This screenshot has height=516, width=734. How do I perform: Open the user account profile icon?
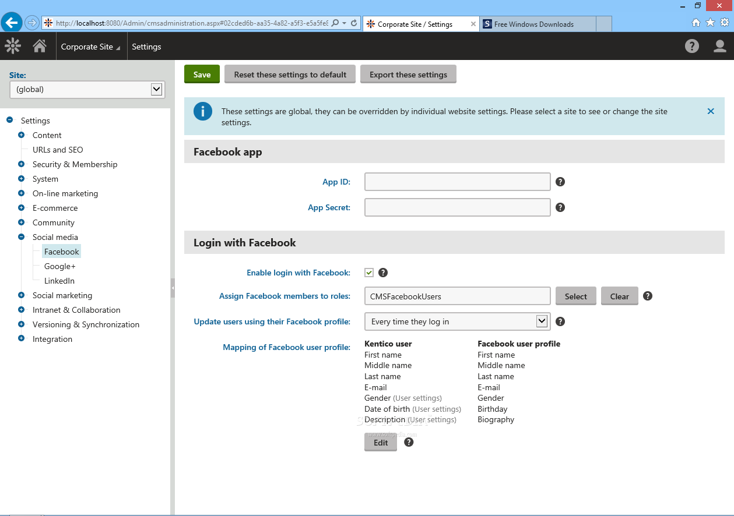pos(720,46)
